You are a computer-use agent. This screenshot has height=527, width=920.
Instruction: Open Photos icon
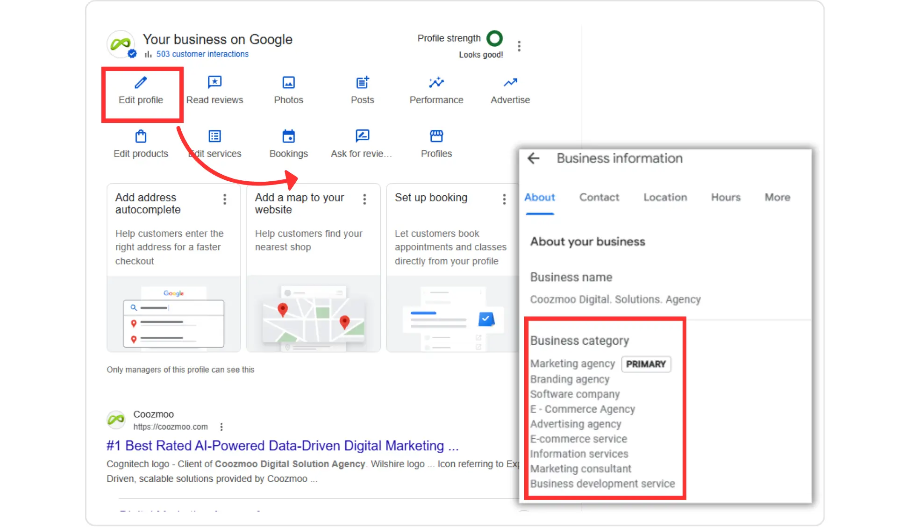point(288,83)
